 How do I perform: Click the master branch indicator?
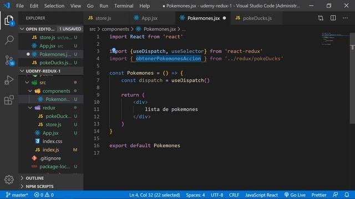click(x=17, y=195)
